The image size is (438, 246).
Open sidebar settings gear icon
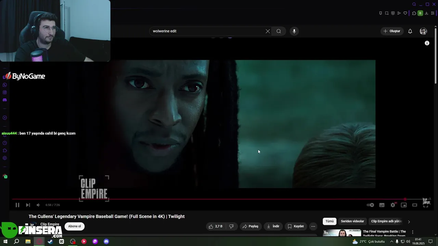(5, 158)
